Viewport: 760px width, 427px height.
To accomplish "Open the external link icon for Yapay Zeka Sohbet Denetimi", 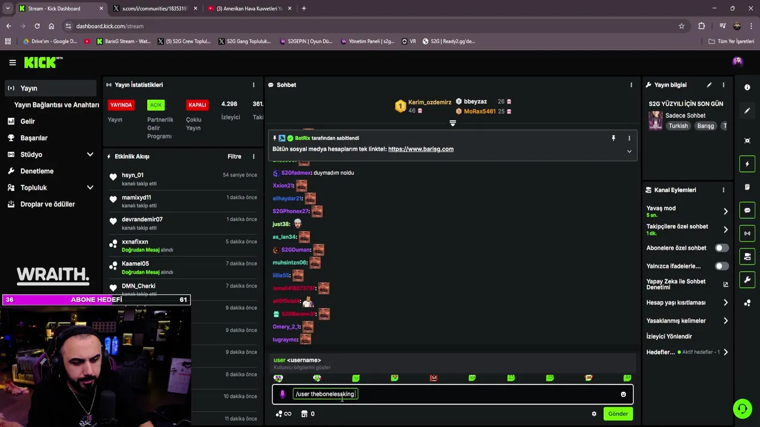I will (726, 284).
